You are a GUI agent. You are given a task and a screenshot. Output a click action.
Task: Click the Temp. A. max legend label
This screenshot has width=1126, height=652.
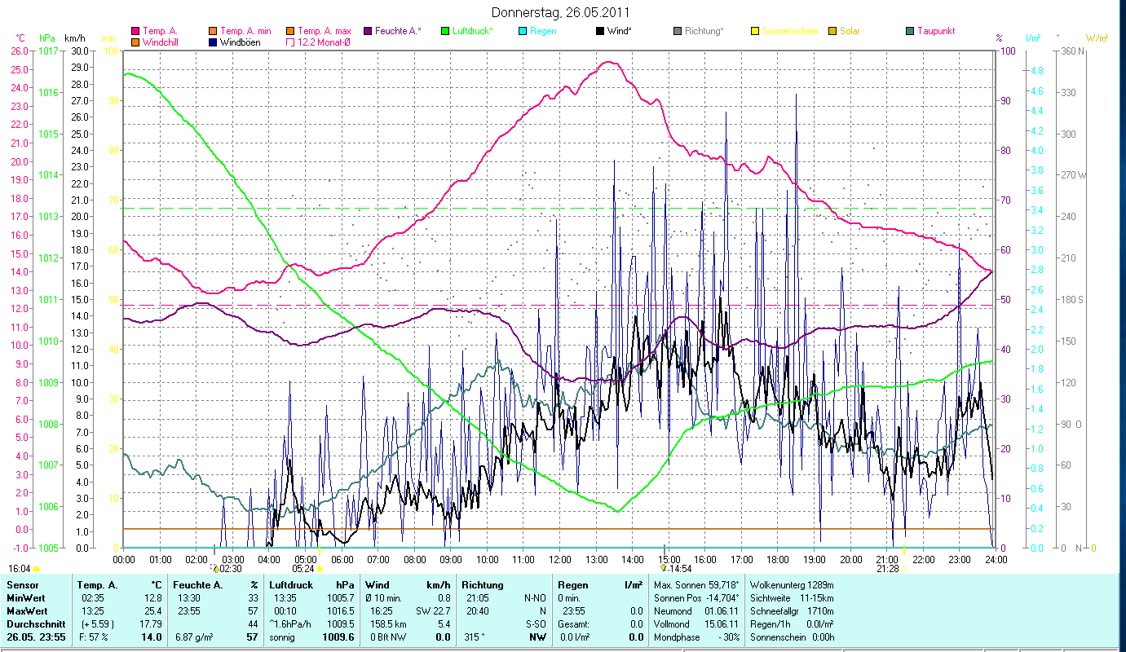click(x=325, y=31)
